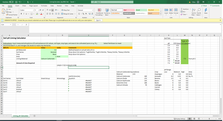Image resolution: width=223 pixels, height=121 pixels.
Task: Open Find & Select magnifier
Action: 199,12
